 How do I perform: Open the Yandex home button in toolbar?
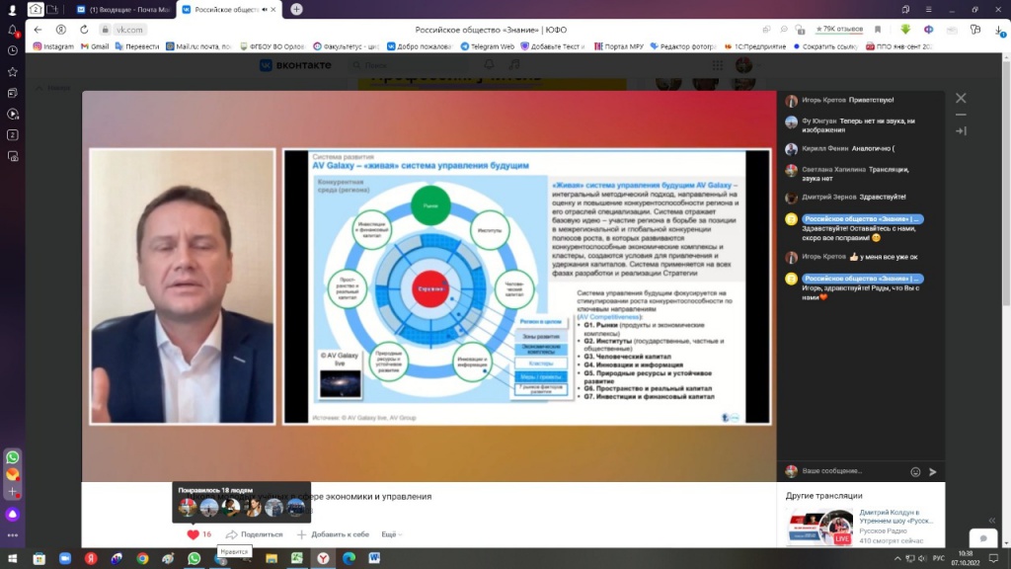coord(60,30)
